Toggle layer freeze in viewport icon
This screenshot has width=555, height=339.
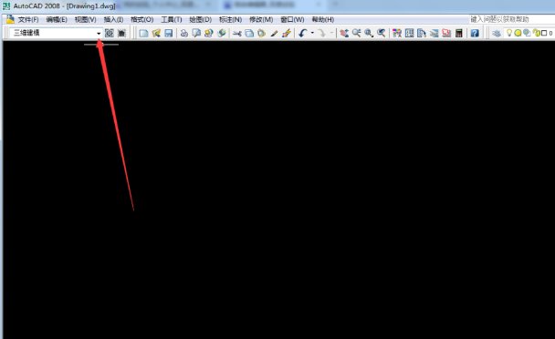[527, 33]
